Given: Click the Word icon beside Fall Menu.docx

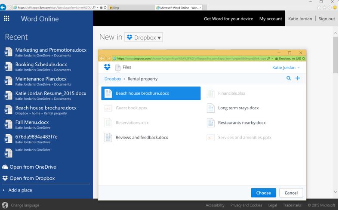Looking at the screenshot, I should (8, 124).
